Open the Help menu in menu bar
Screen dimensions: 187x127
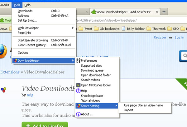(27, 5)
